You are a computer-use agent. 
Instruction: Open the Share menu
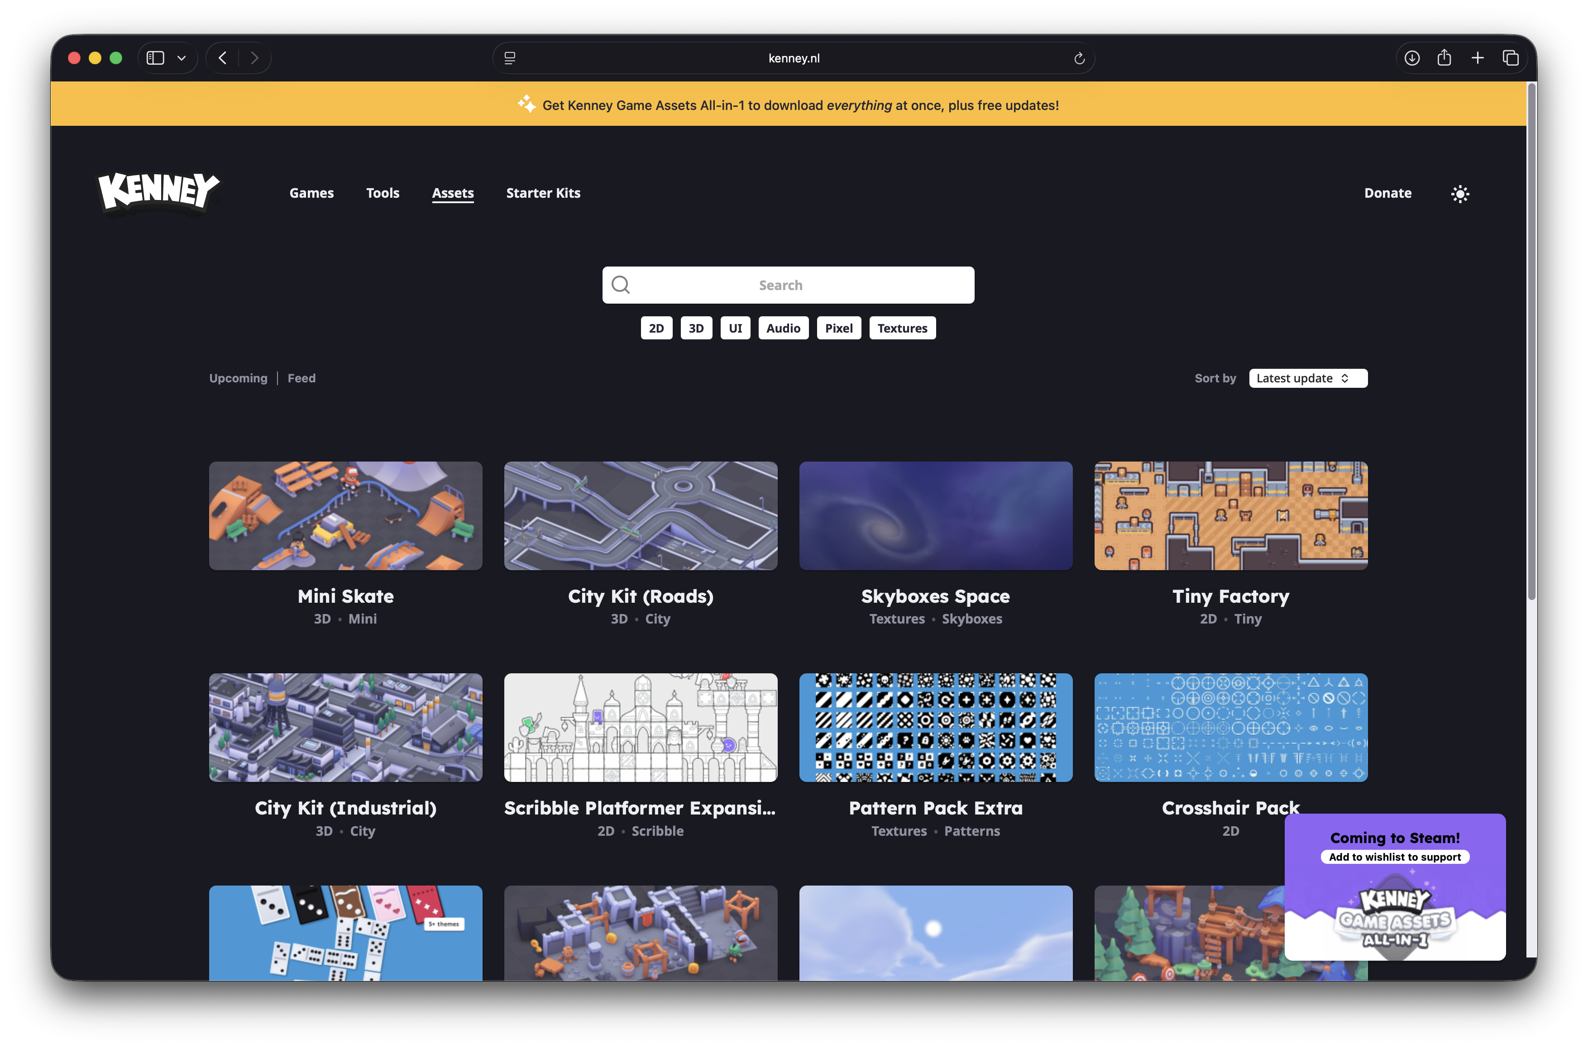point(1444,58)
